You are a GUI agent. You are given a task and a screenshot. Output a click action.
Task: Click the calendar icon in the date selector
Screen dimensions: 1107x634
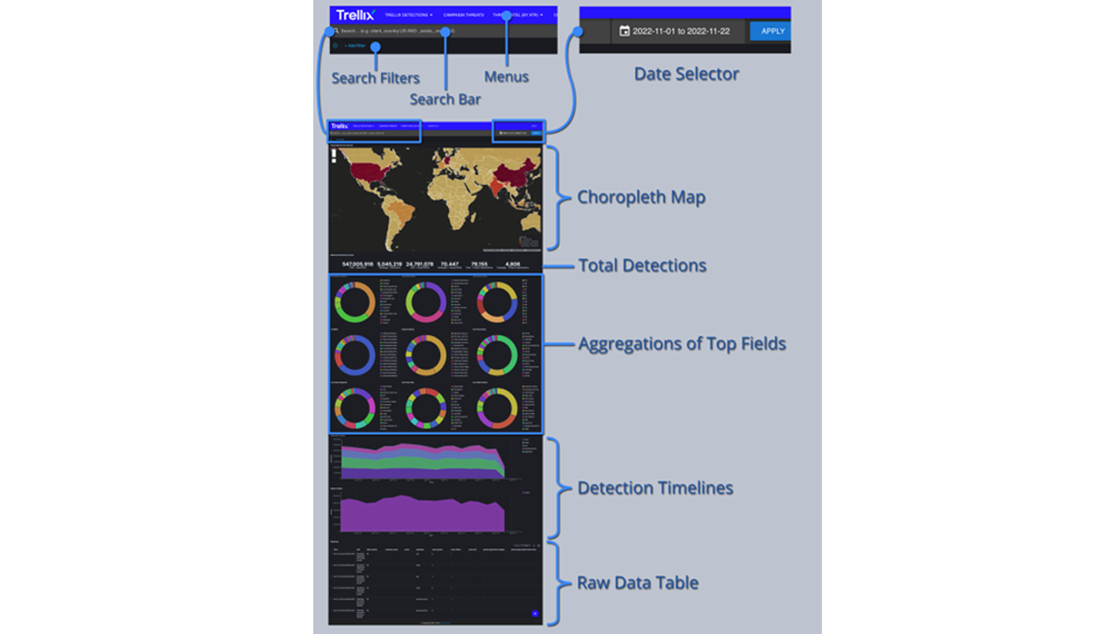tap(625, 31)
